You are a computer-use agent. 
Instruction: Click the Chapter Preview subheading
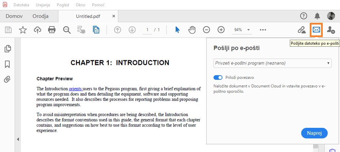[x=55, y=79]
